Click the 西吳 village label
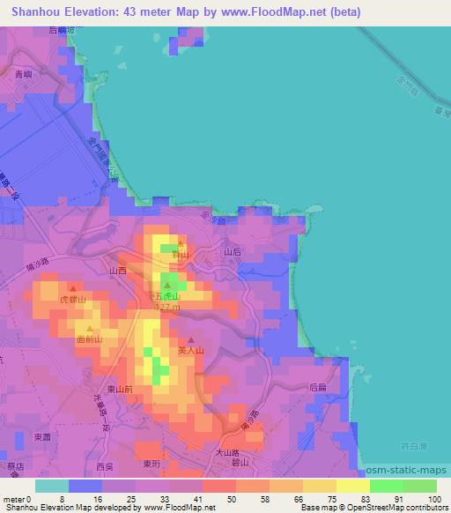 105,467
